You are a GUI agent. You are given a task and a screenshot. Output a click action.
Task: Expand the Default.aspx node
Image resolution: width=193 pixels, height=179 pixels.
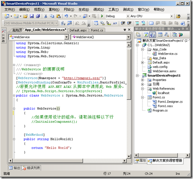tap(142, 62)
